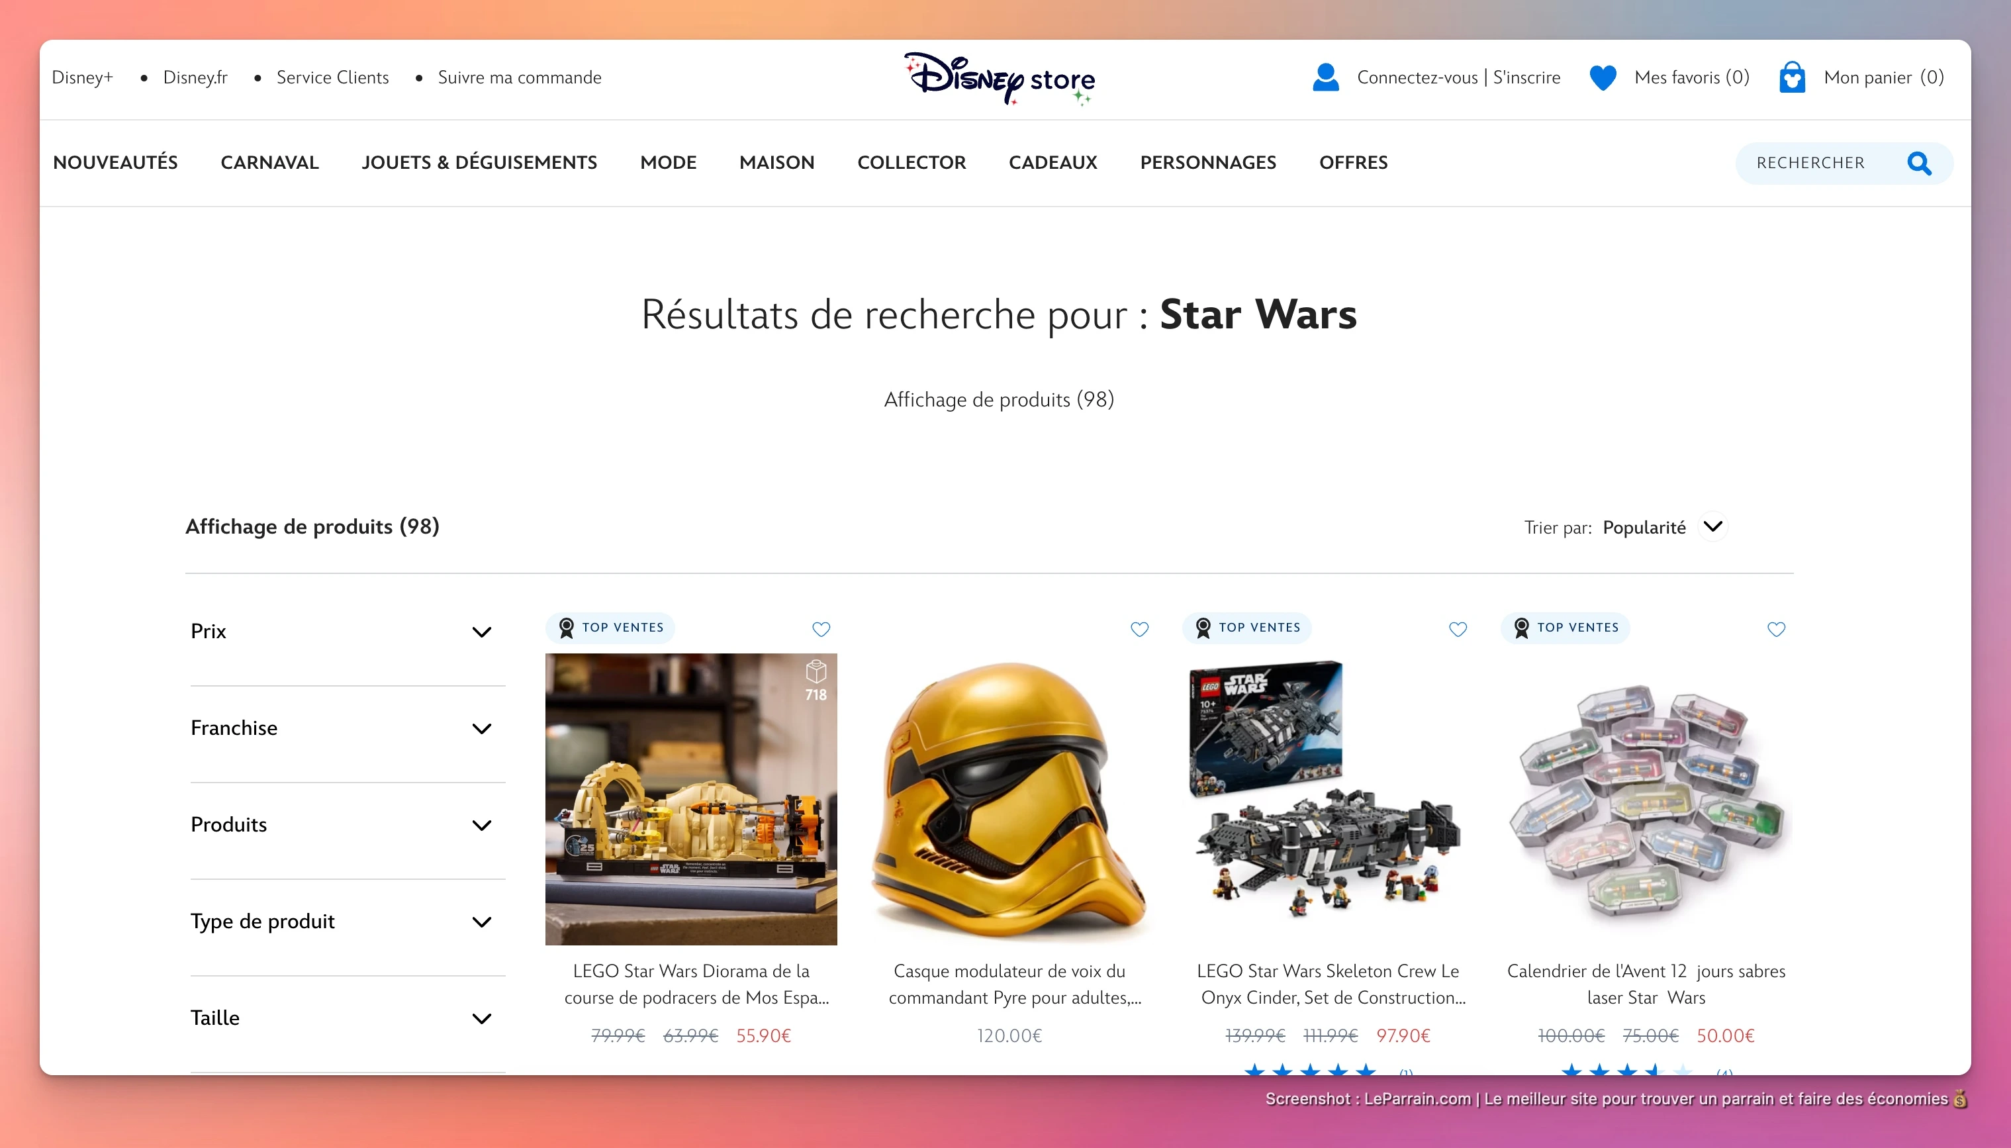Add the golden Pyre helmet to favorites
2011x1148 pixels.
(x=1139, y=629)
